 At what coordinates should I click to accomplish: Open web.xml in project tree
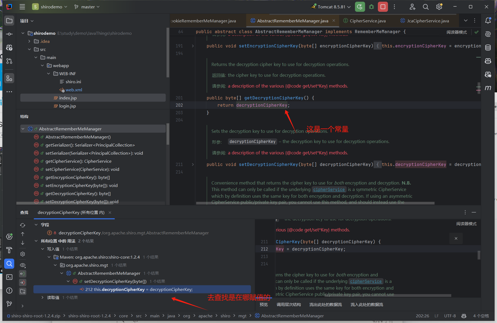74,90
